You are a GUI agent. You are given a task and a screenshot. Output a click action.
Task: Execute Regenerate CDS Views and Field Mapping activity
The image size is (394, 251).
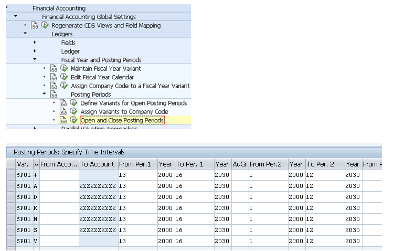click(x=45, y=25)
